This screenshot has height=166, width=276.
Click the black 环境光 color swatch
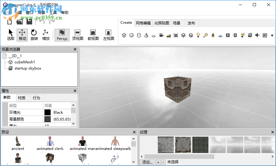[48, 113]
